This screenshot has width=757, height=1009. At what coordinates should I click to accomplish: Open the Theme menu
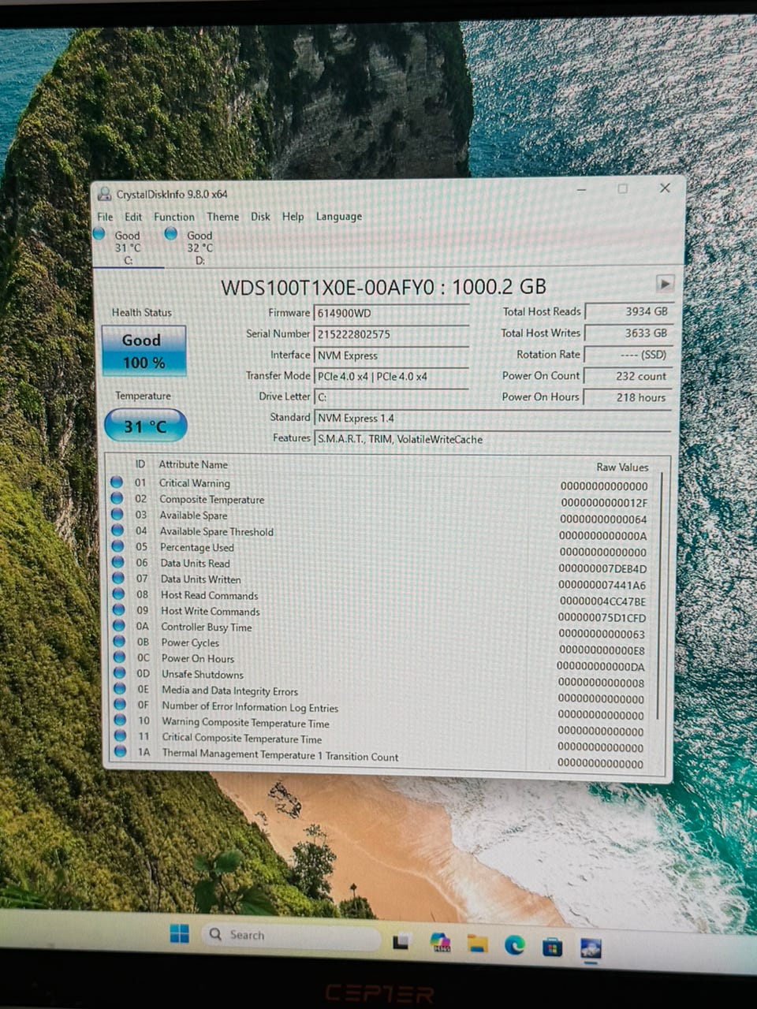click(223, 217)
